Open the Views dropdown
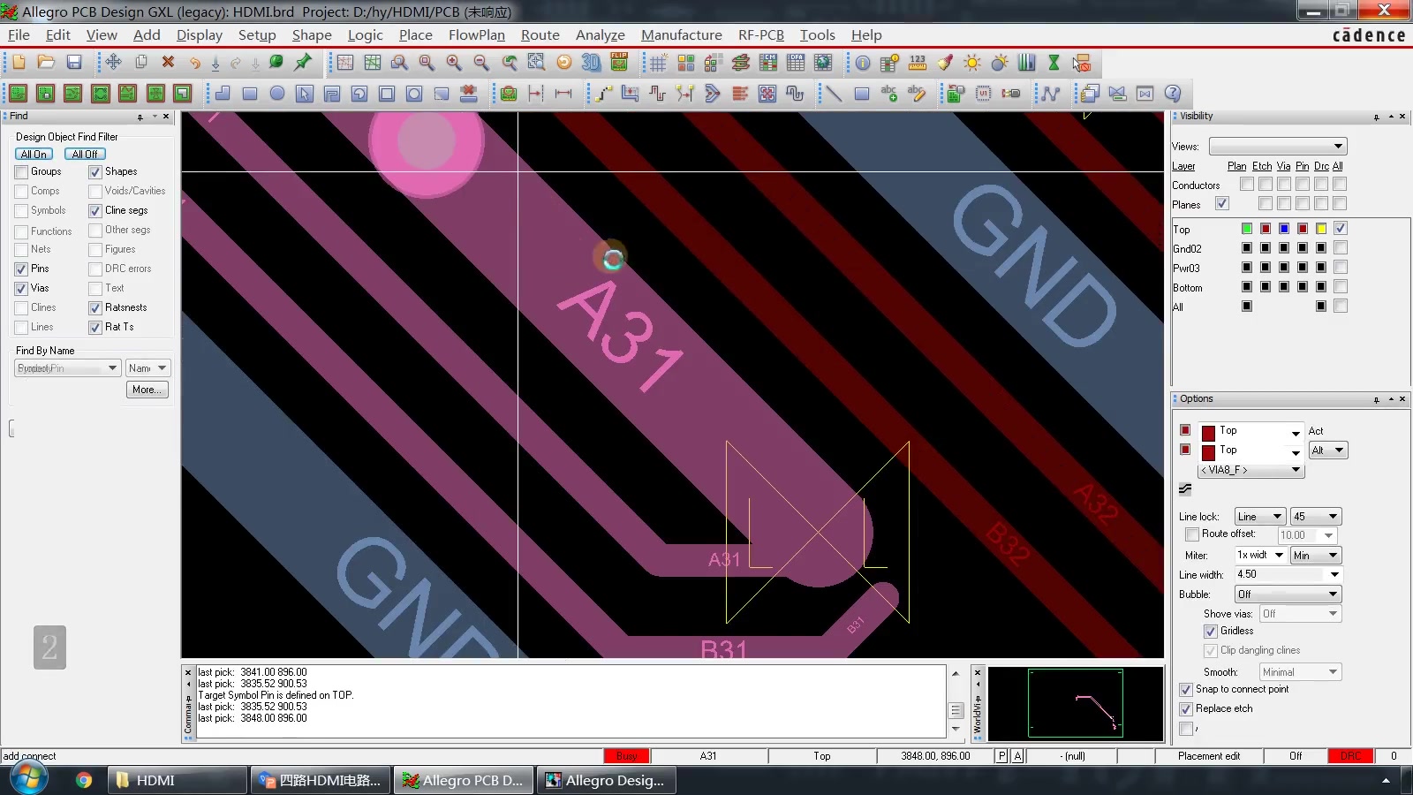The height and width of the screenshot is (795, 1413). [1278, 147]
